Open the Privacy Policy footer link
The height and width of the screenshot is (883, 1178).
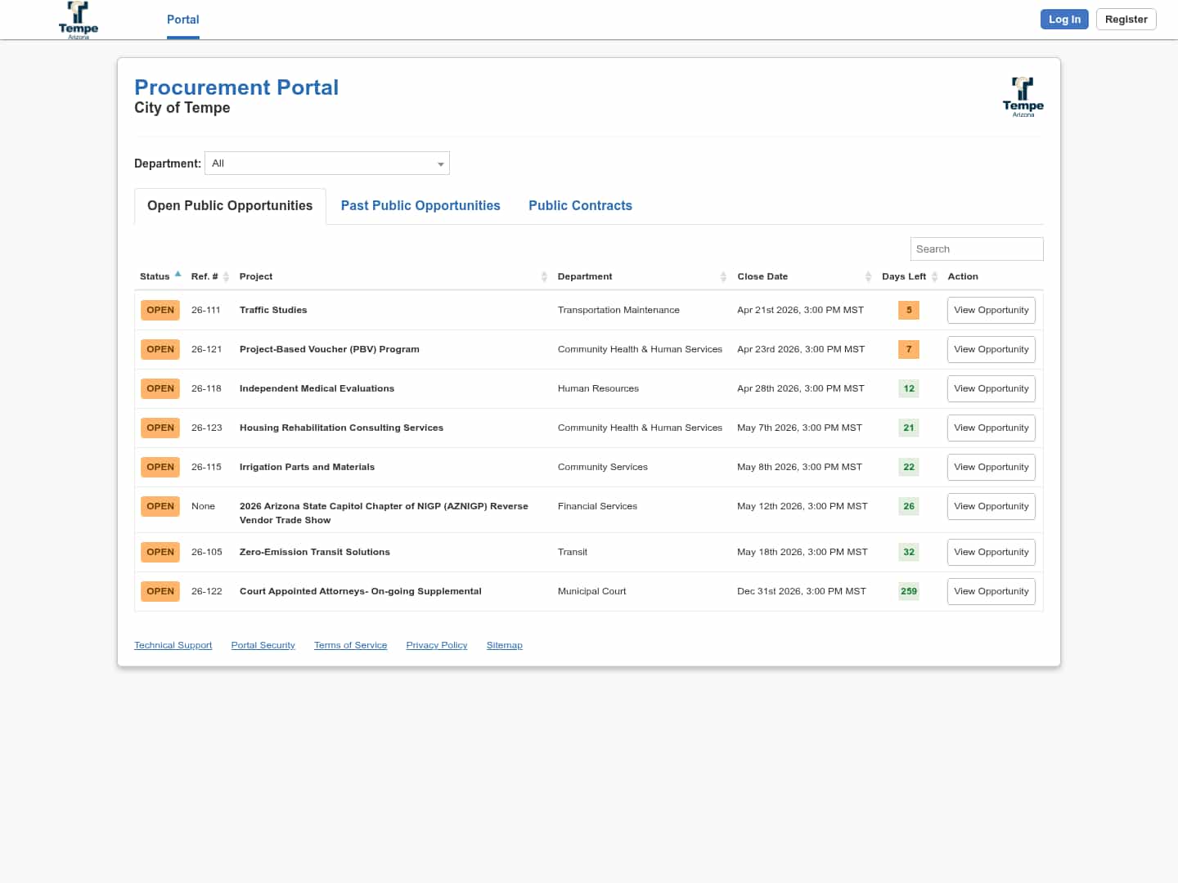coord(436,646)
